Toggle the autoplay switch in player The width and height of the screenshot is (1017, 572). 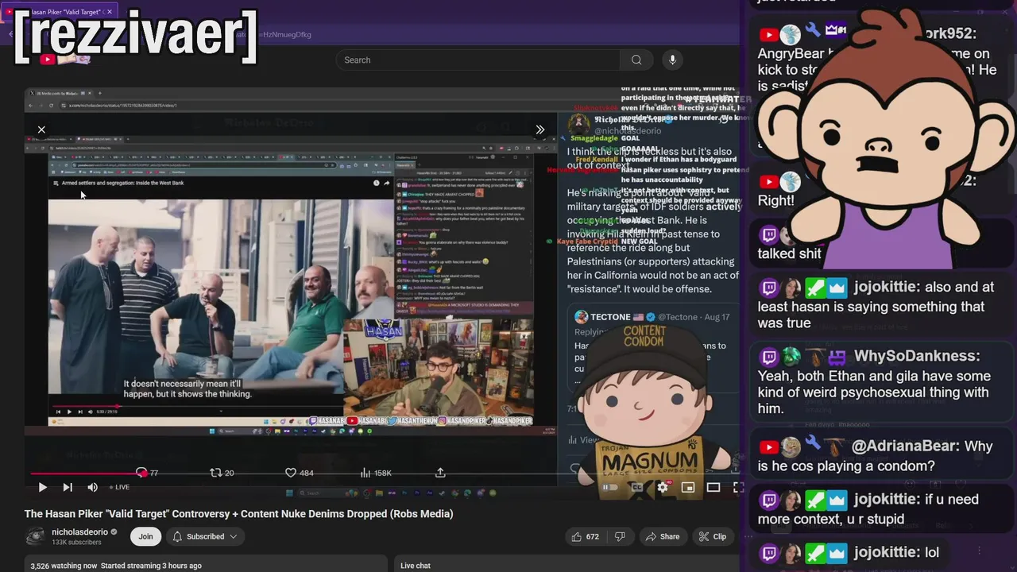click(x=610, y=487)
